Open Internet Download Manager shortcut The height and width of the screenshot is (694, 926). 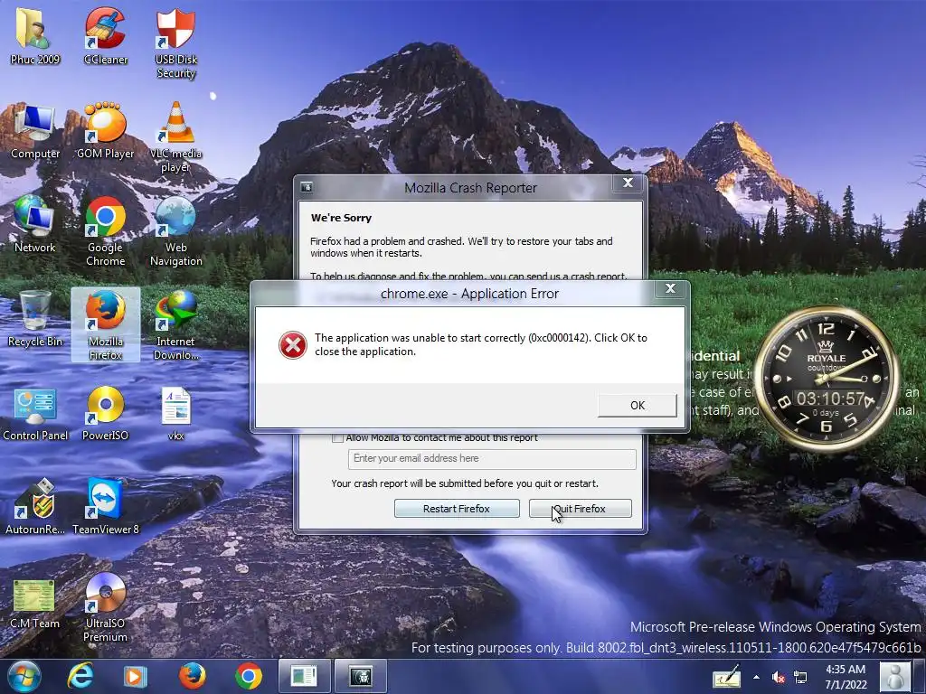pyautogui.click(x=175, y=324)
